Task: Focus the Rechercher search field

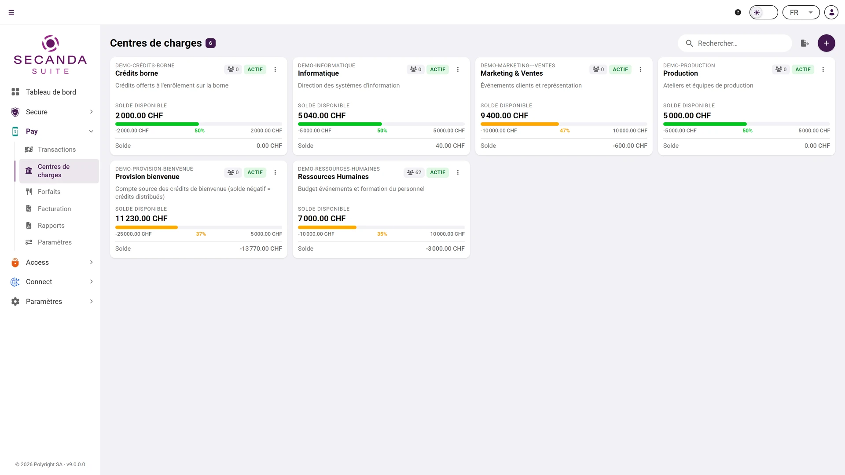Action: (x=735, y=43)
